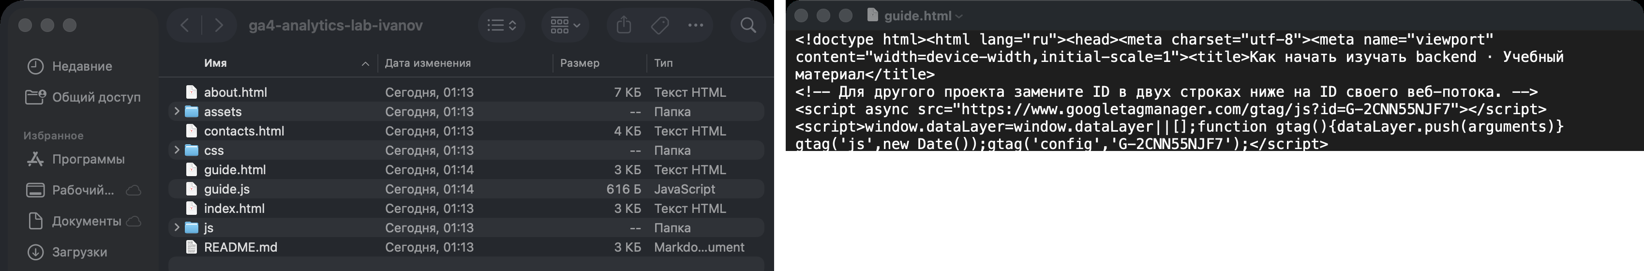The height and width of the screenshot is (271, 1644).
Task: Sort by Размер column header
Action: point(580,63)
